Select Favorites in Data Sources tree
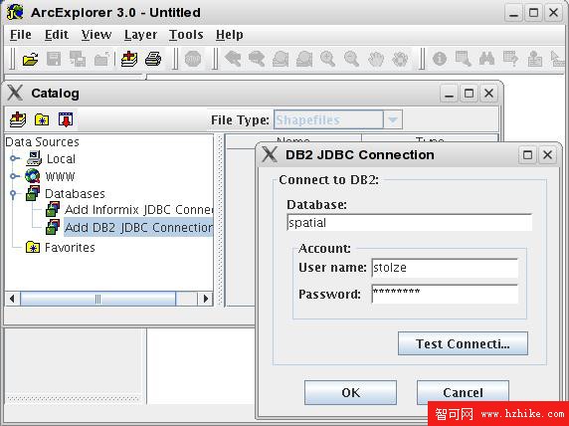Screen dimensions: 569x426 pyautogui.click(x=70, y=248)
